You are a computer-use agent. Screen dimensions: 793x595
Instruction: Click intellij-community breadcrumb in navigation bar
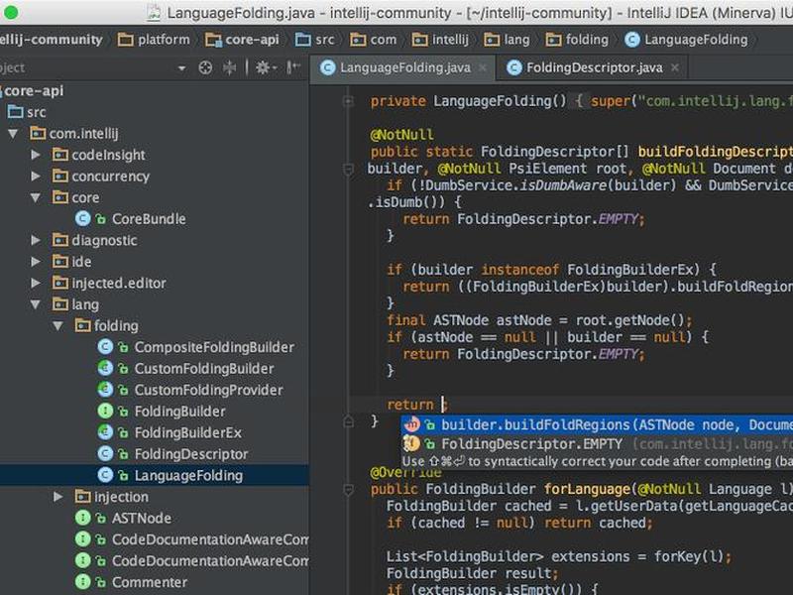(x=51, y=40)
